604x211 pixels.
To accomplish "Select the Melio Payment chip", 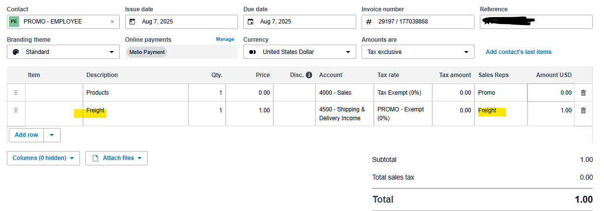I will pyautogui.click(x=147, y=52).
